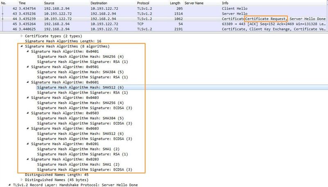Select Hash: SHA1 (2) under 0x0203
Viewport: 328px width, 187px height.
coord(78,164)
